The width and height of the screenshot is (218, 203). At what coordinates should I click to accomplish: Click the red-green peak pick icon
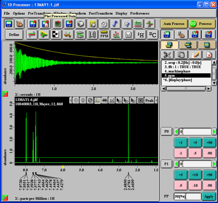pyautogui.click(x=116, y=34)
